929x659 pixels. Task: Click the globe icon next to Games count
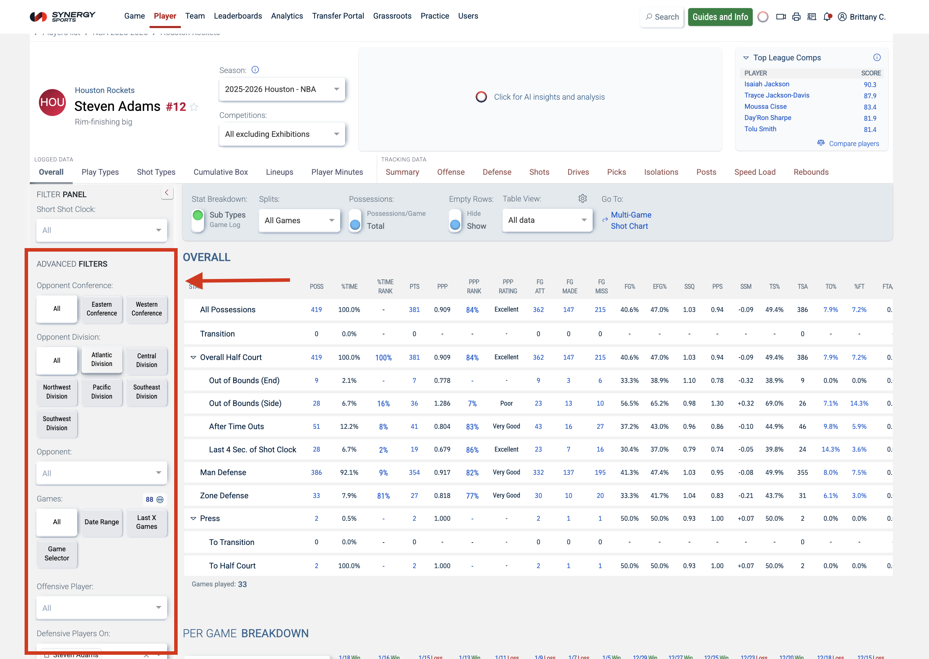coord(160,500)
